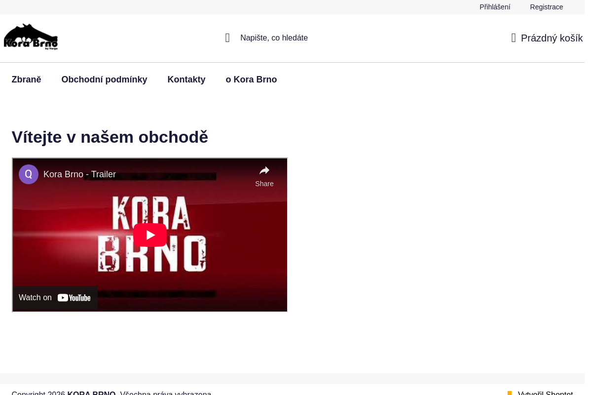Click Watch on YouTube
Viewport: 592px width, 395px height.
[55, 297]
